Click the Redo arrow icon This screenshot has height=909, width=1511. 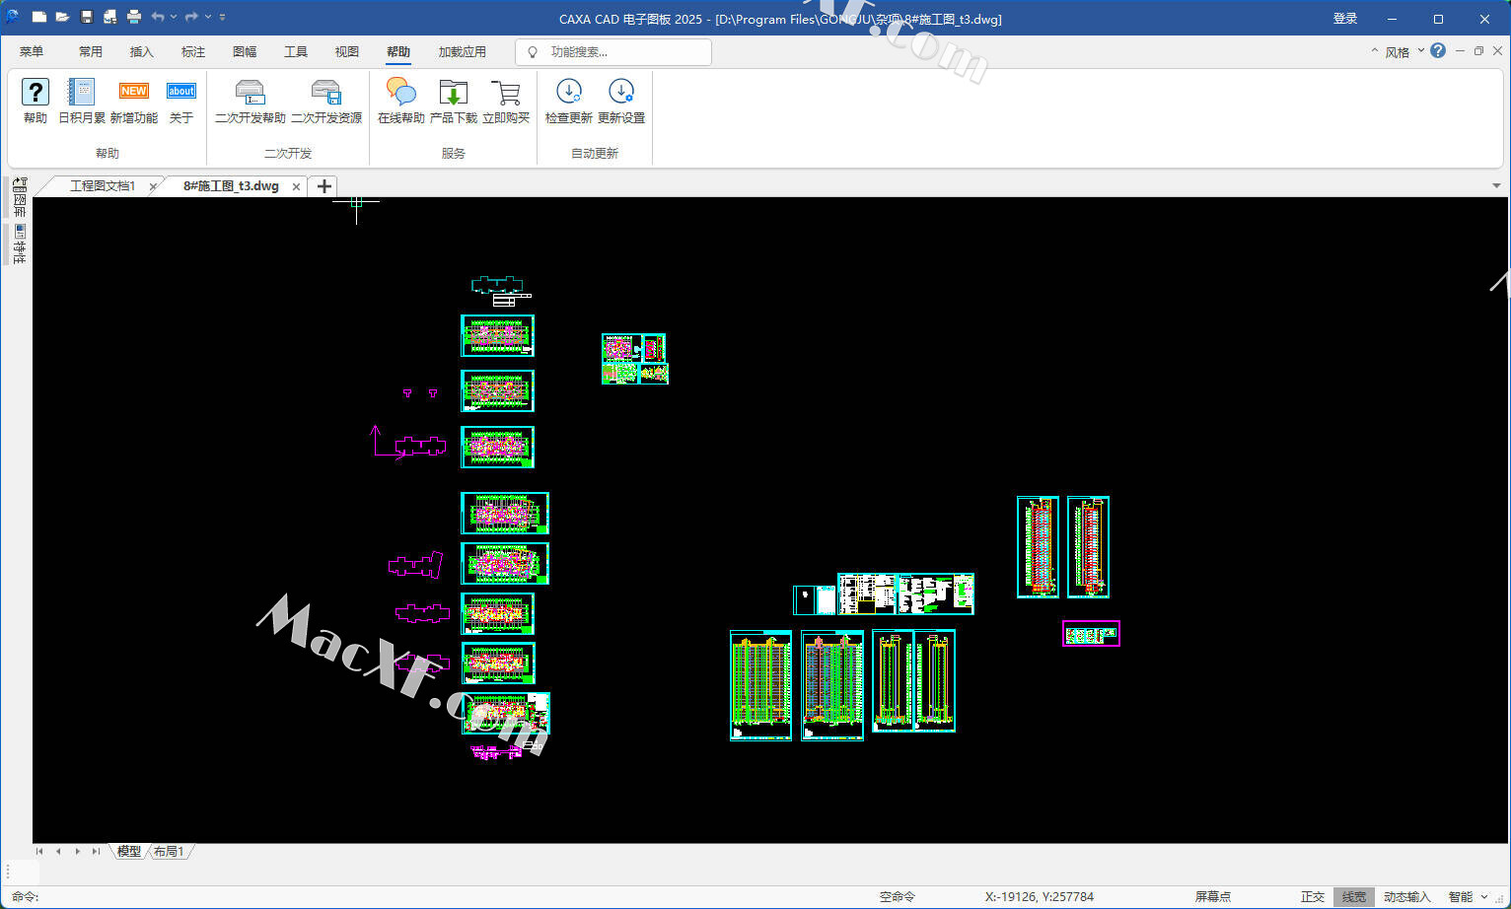coord(191,17)
